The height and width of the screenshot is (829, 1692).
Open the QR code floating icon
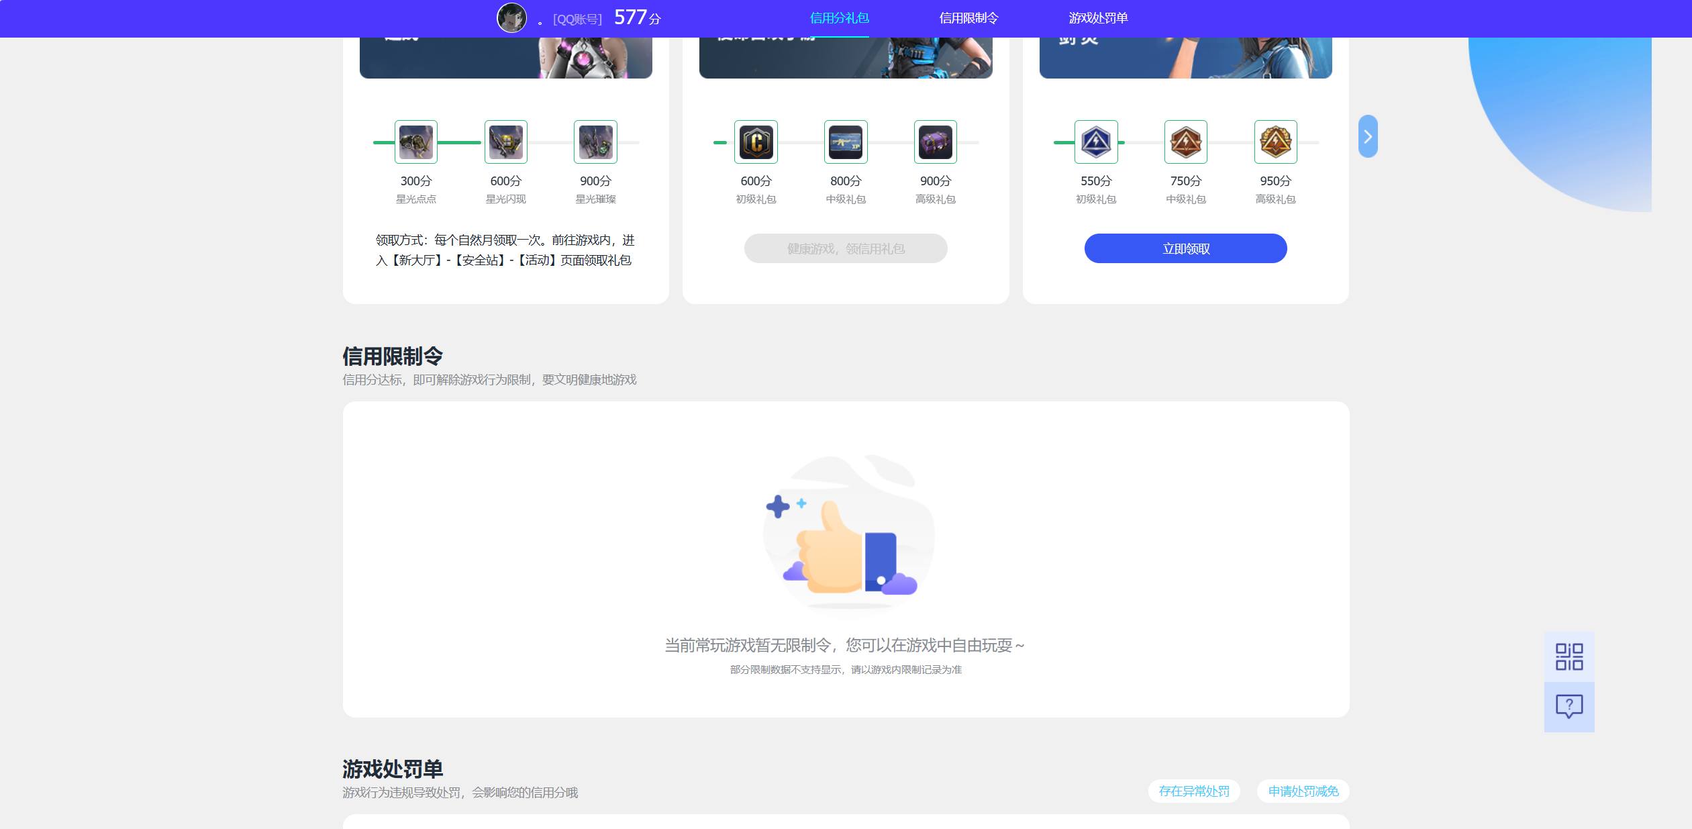(1569, 656)
